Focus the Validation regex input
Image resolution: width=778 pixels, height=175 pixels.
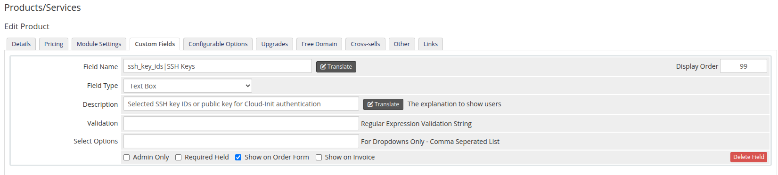tap(241, 123)
